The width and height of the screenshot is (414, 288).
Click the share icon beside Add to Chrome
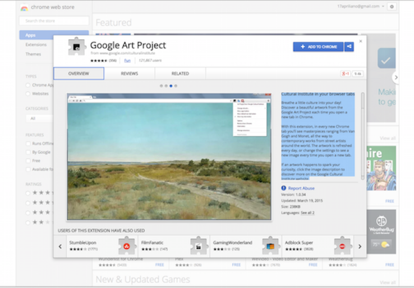[349, 46]
